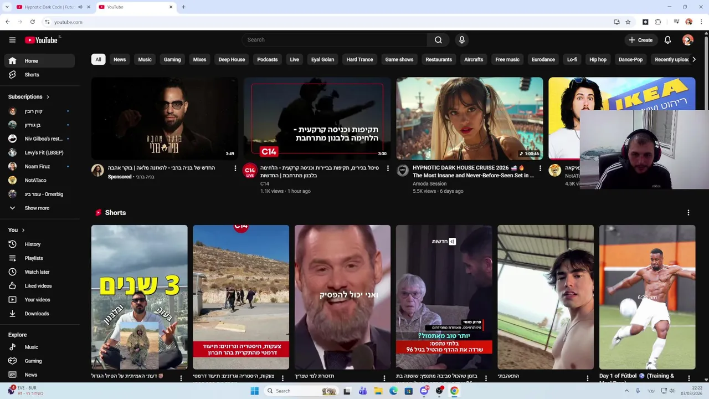The width and height of the screenshot is (709, 399).
Task: Open C14 channel name link
Action: point(265,184)
